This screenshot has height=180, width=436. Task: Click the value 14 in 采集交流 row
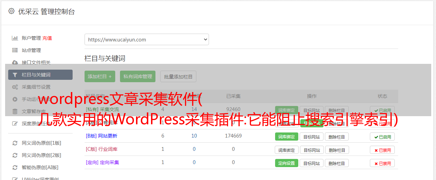(194, 109)
